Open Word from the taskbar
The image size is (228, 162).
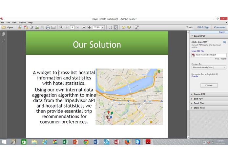coord(96,142)
